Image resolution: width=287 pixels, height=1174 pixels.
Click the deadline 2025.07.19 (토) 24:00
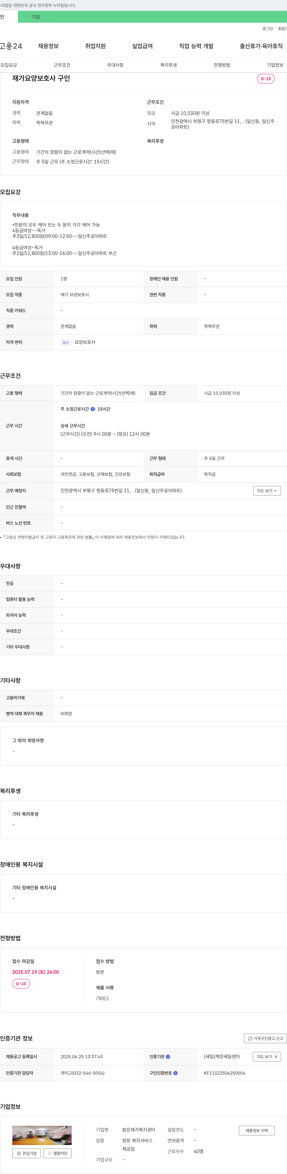pos(36,972)
